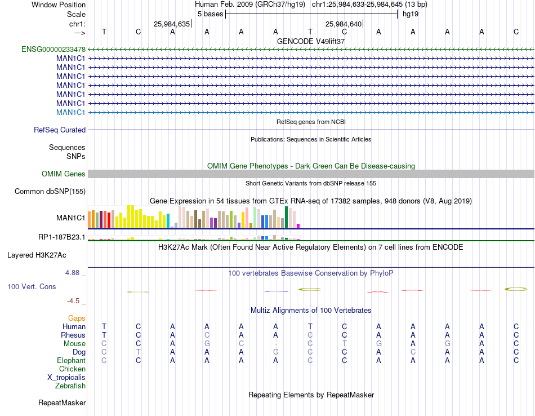Click the Mouse species label
535x416 pixels.
click(x=74, y=344)
